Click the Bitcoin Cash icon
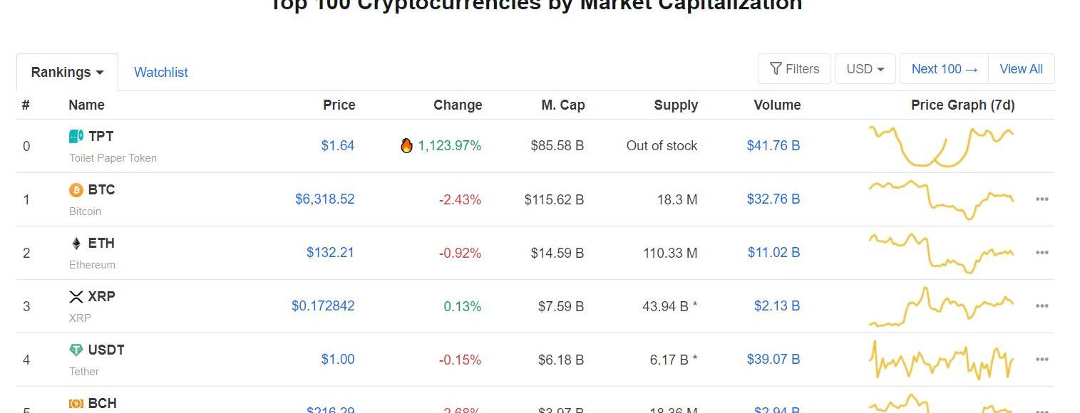 tap(76, 404)
